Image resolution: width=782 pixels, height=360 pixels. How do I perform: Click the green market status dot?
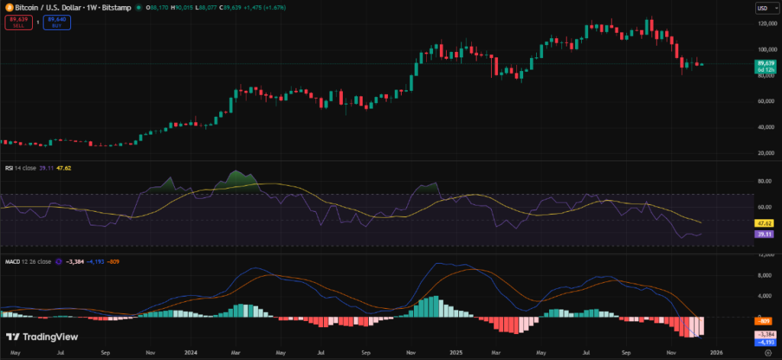137,8
